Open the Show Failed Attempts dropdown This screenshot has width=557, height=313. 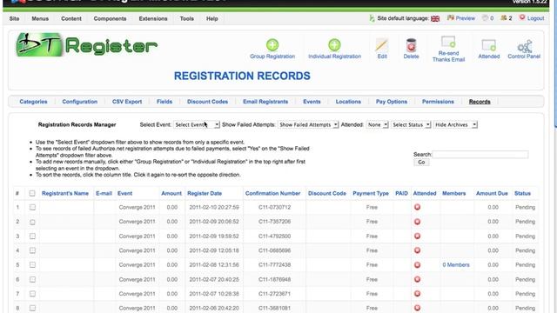click(307, 125)
